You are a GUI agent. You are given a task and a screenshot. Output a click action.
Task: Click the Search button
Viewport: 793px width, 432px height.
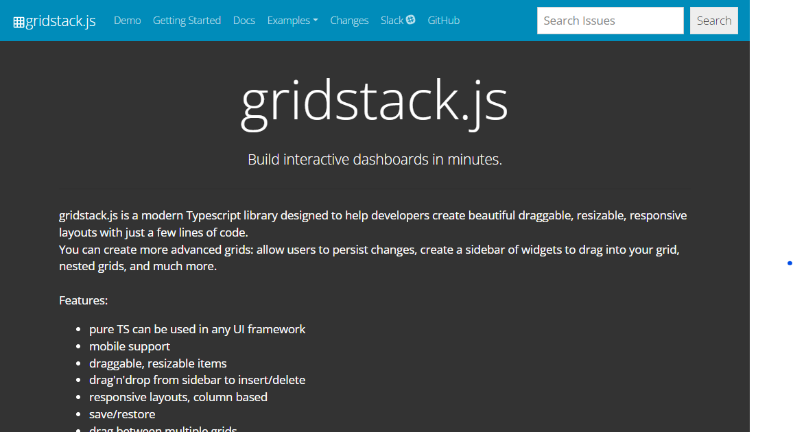713,21
